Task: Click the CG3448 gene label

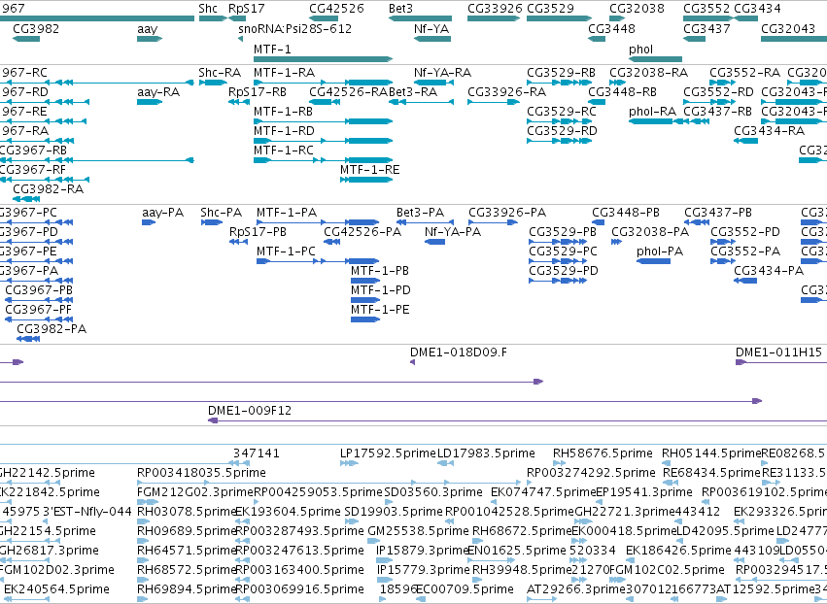Action: (x=611, y=29)
